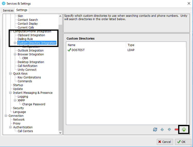This screenshot has width=193, height=147.
Task: Select Proxy tree item
Action: (17, 123)
